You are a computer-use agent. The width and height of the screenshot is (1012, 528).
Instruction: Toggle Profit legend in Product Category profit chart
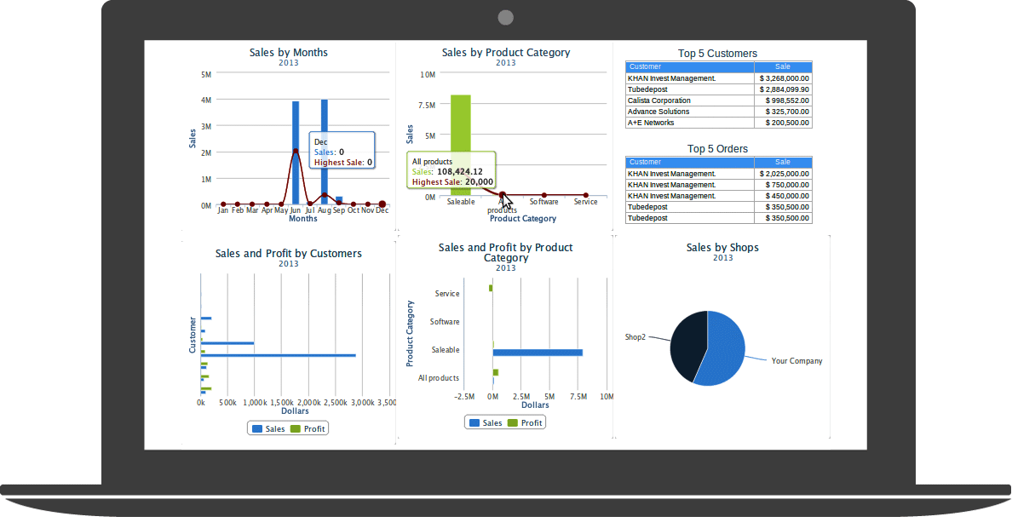point(525,422)
